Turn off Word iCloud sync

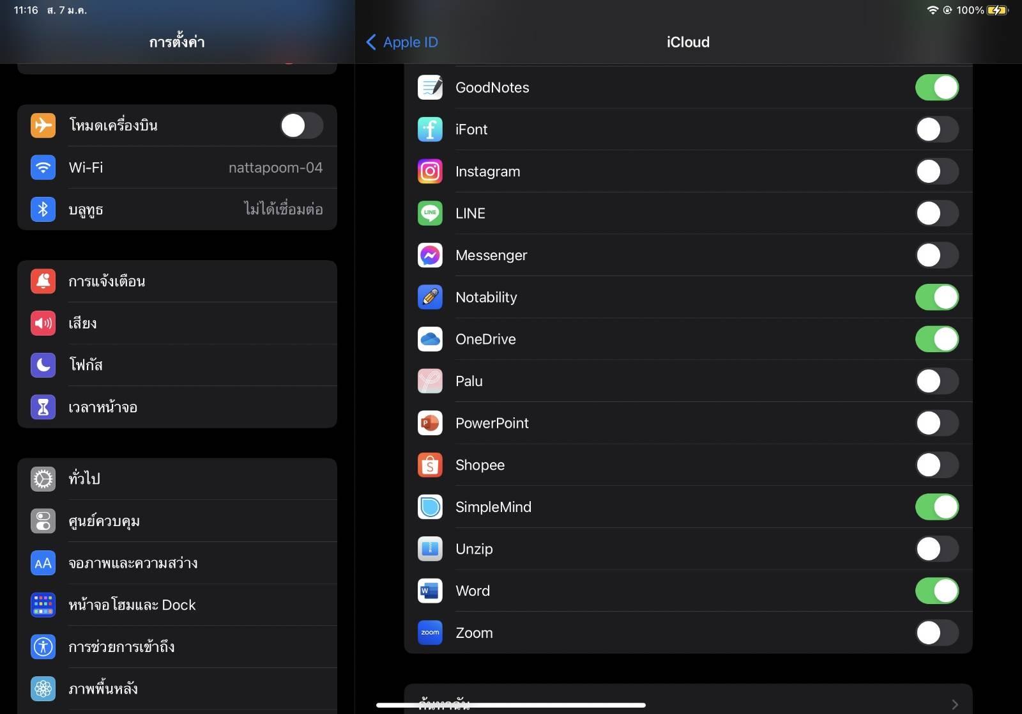click(937, 591)
